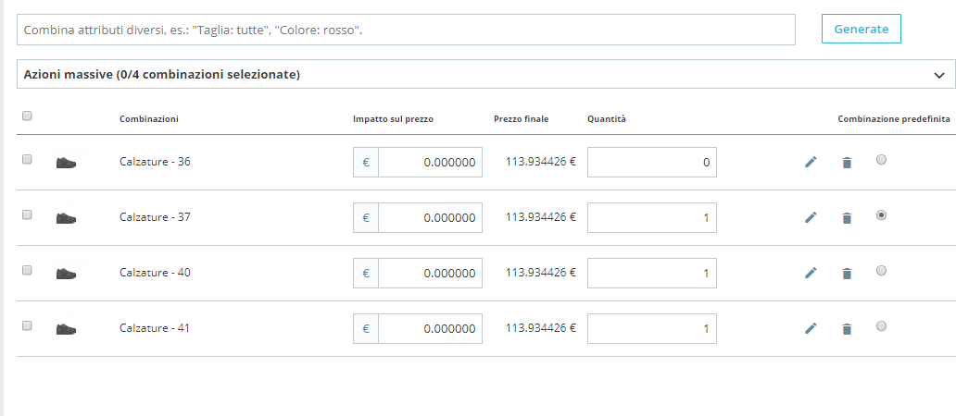This screenshot has height=416, width=956.
Task: Click quantity field for Calzature - 36
Action: point(652,163)
